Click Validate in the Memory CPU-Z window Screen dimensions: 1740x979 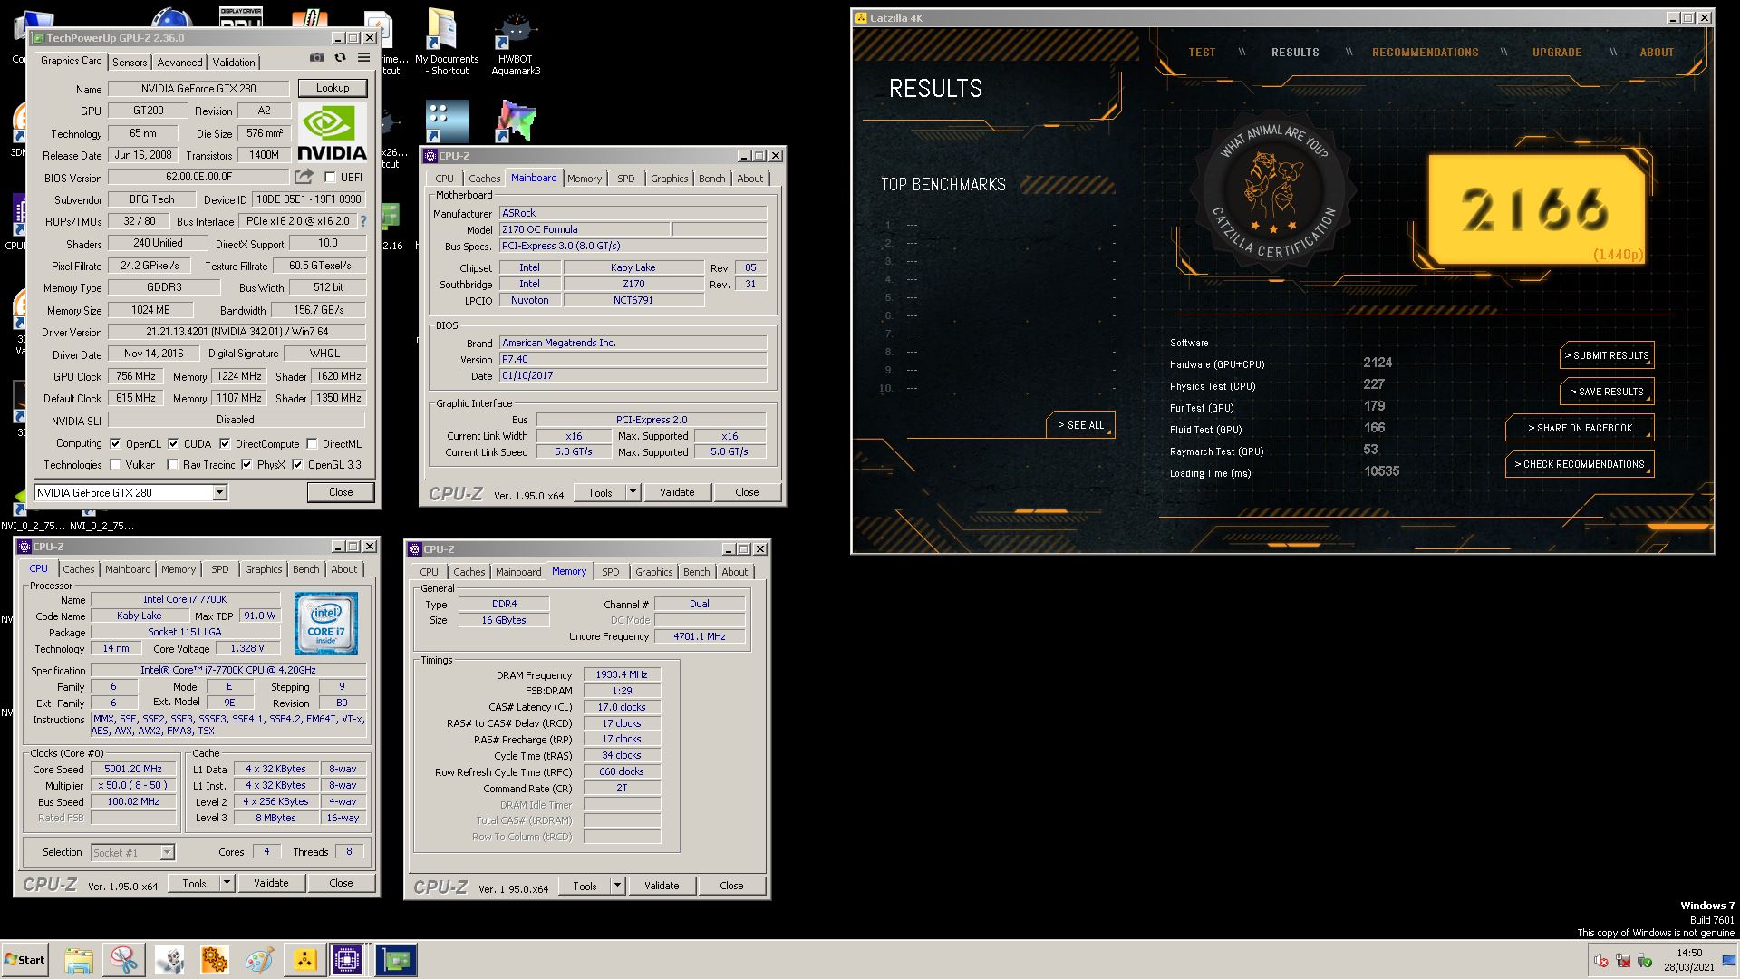point(662,886)
